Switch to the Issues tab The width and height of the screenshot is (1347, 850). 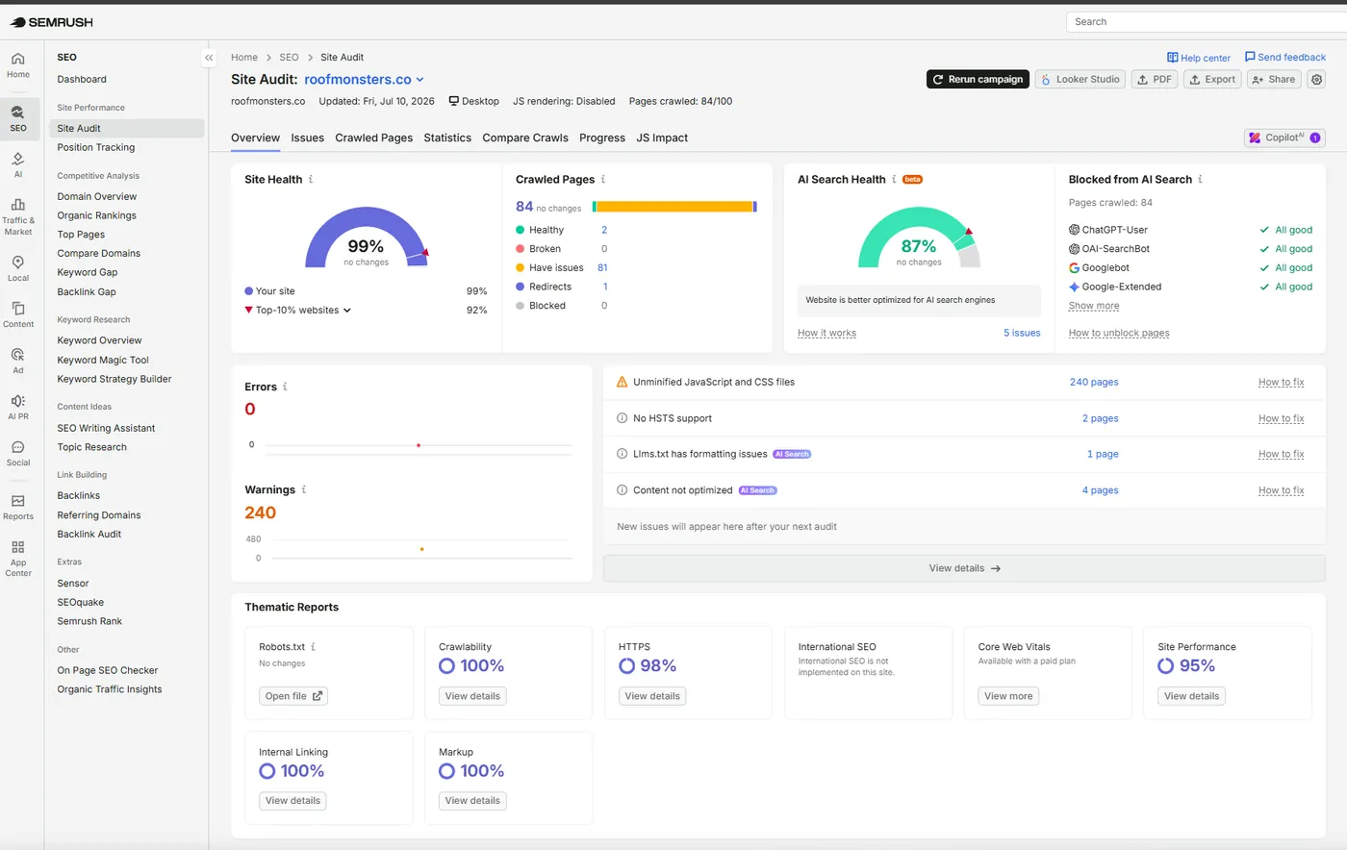[x=308, y=137]
